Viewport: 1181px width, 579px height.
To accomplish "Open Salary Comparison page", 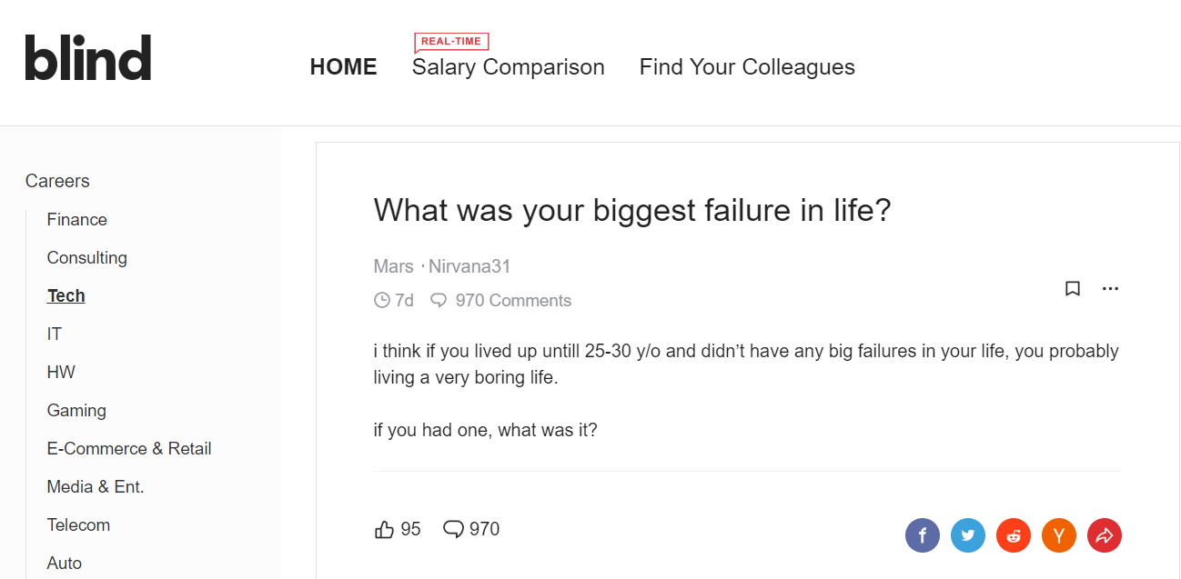I will pyautogui.click(x=508, y=67).
